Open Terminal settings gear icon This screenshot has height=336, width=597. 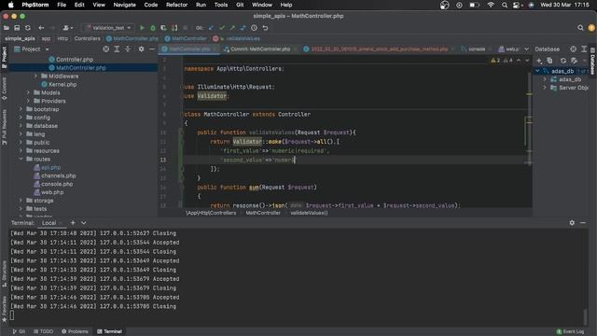[x=572, y=223]
